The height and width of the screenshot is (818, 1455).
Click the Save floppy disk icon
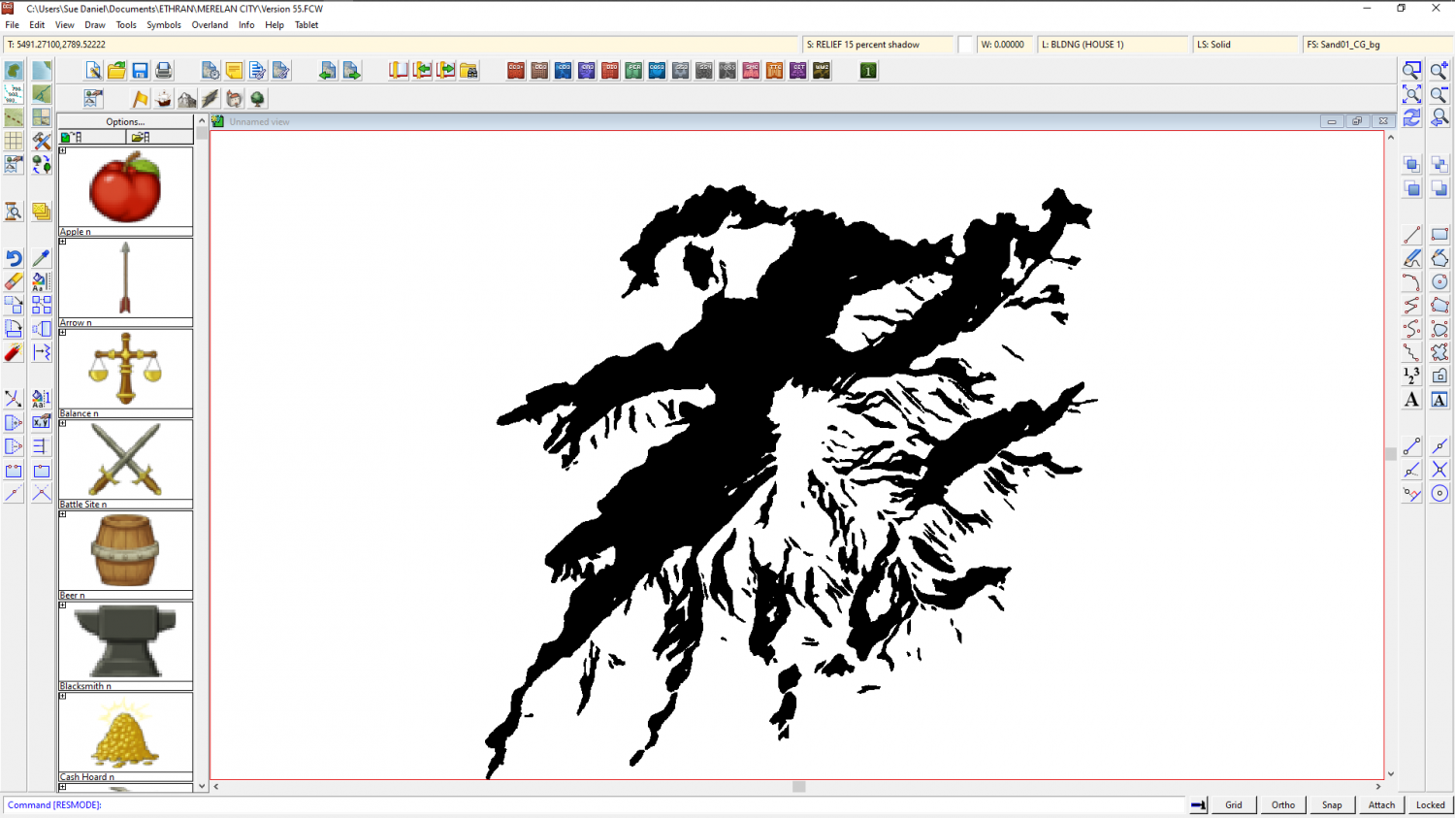click(140, 71)
